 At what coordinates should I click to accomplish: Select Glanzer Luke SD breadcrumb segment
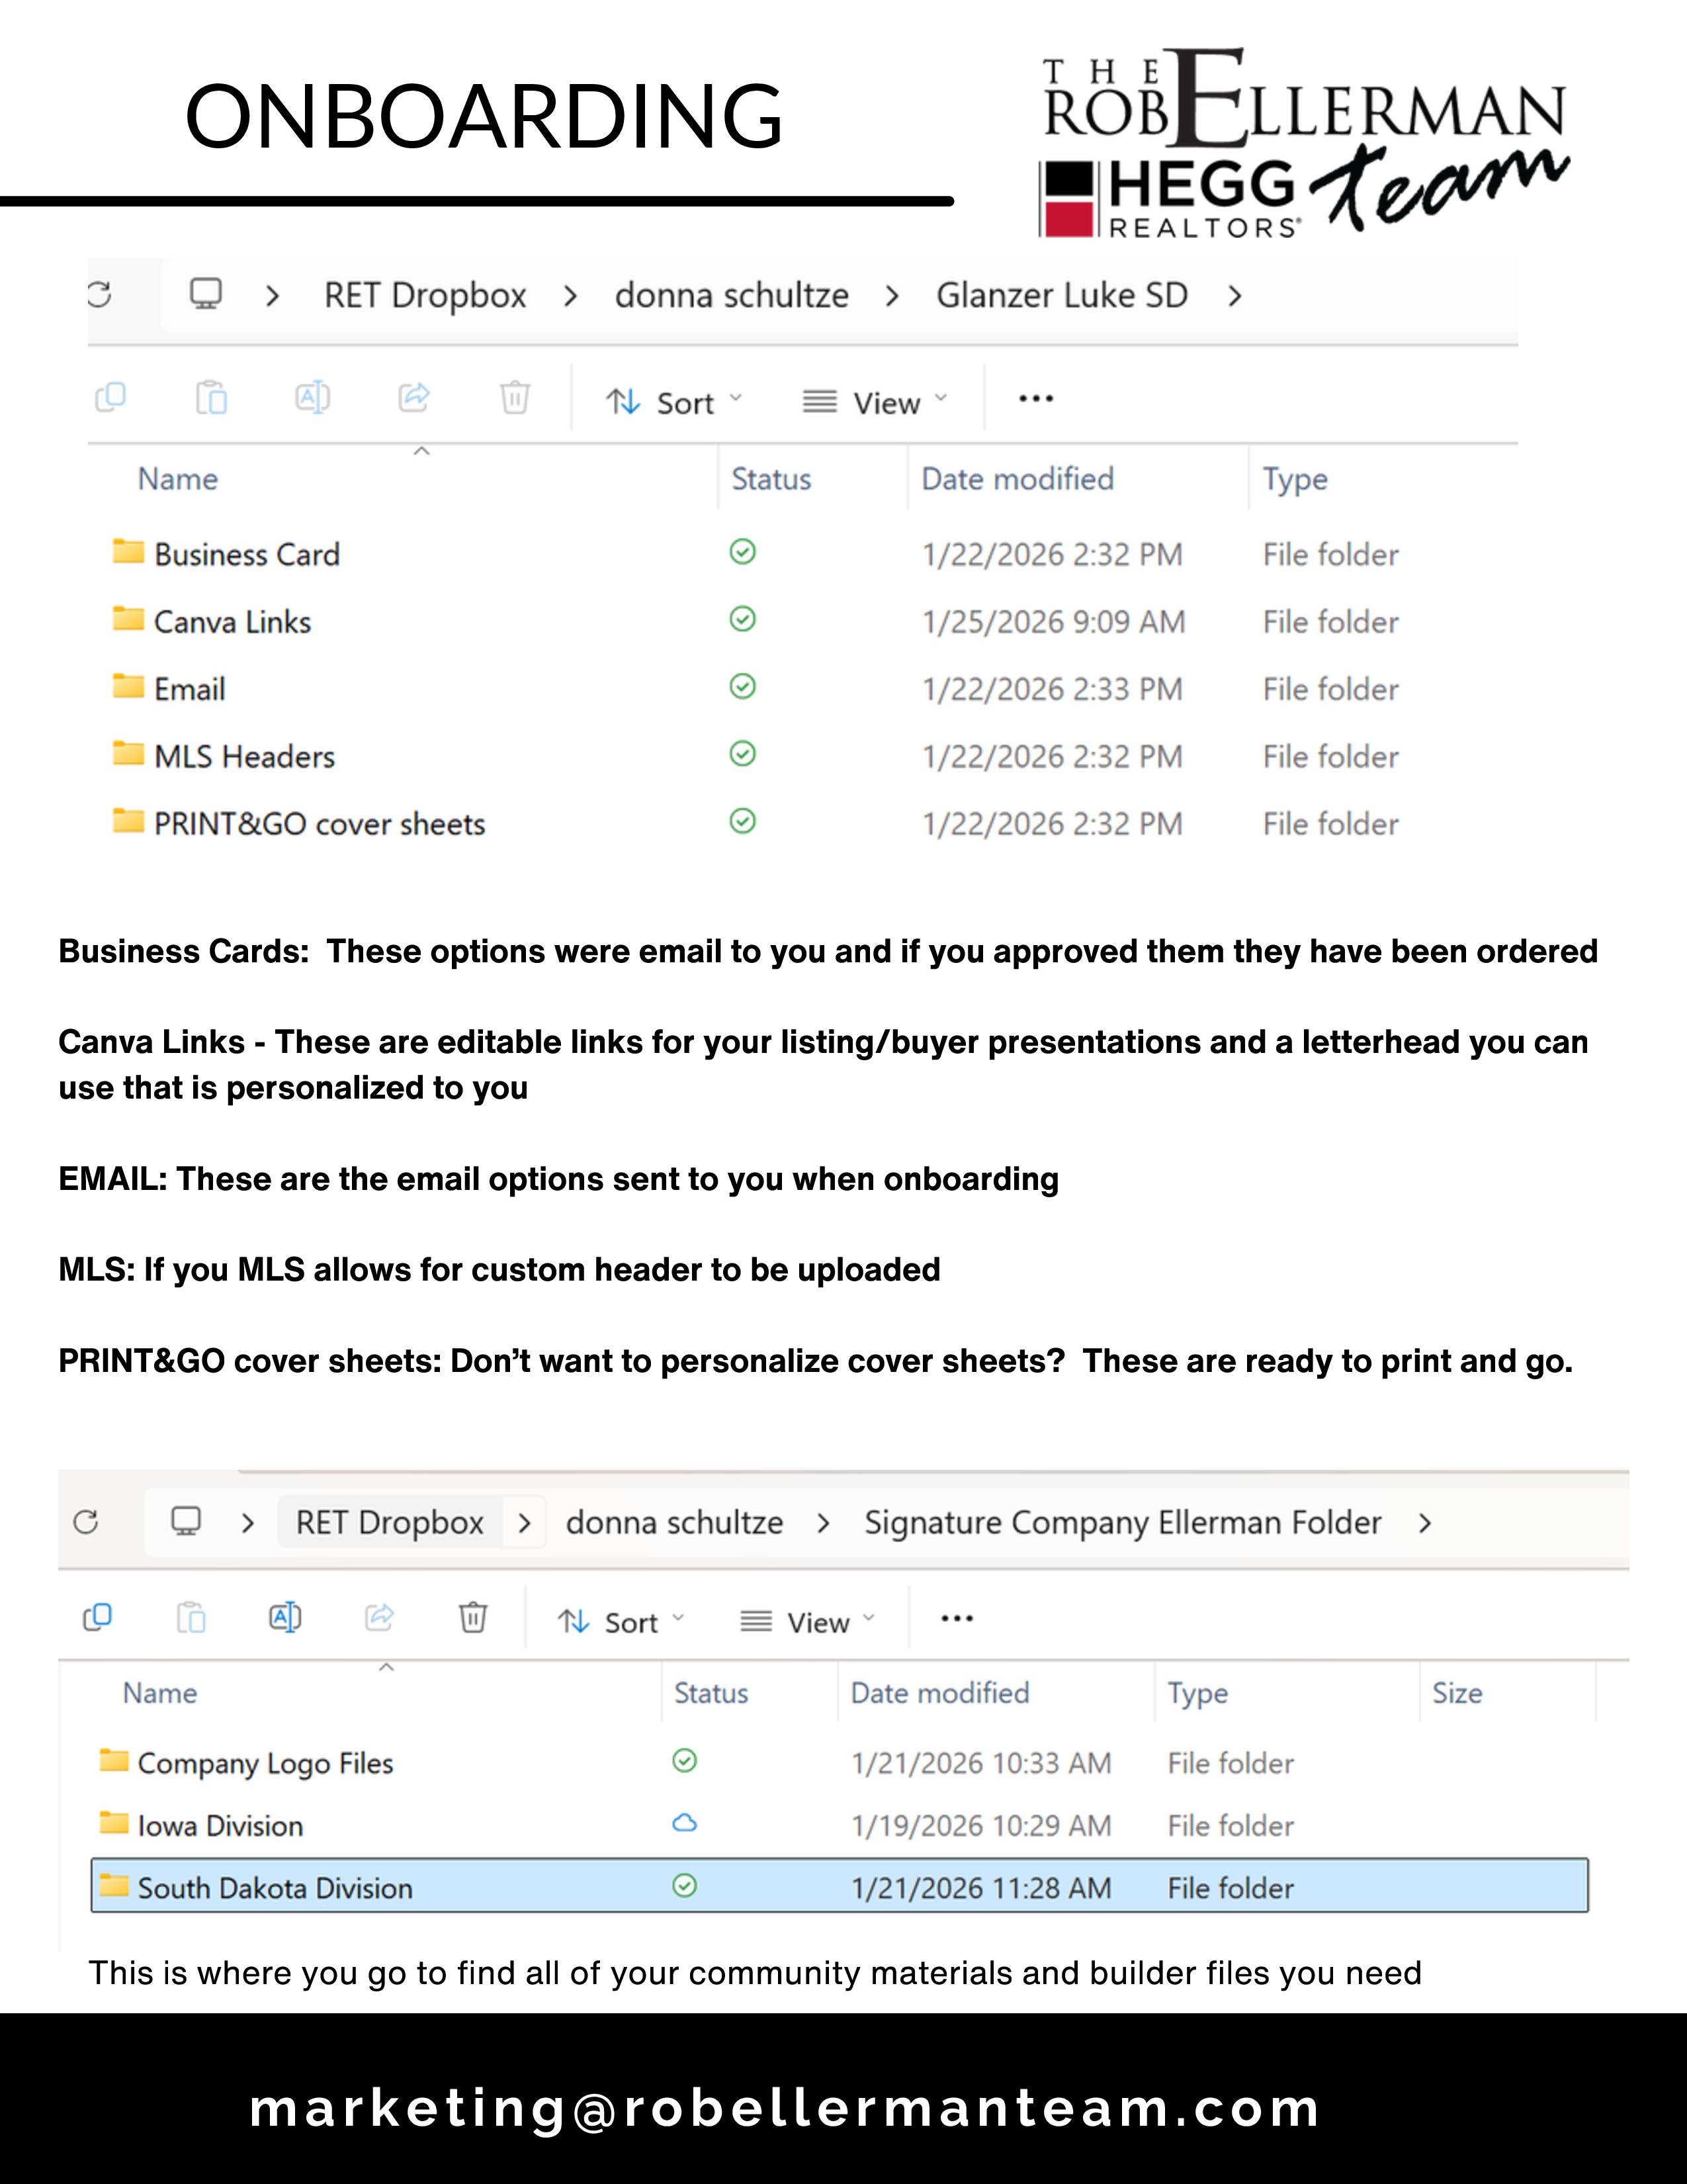point(1061,296)
